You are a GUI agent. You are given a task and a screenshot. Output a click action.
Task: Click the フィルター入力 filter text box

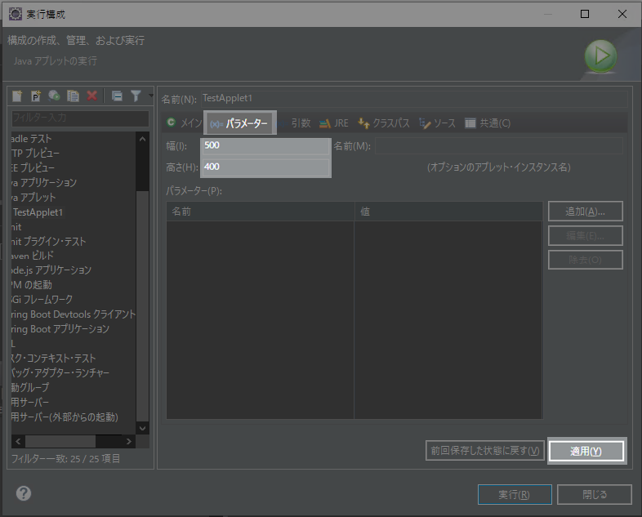(x=80, y=118)
